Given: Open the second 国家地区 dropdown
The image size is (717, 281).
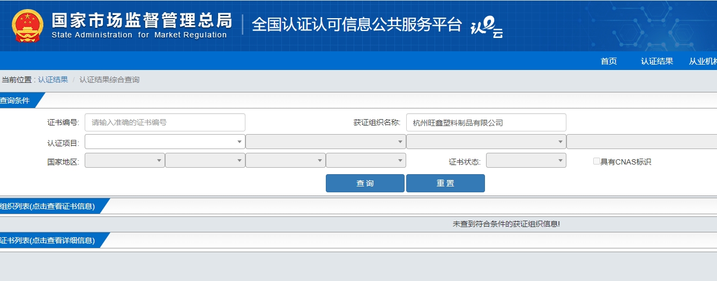Looking at the screenshot, I should pyautogui.click(x=205, y=160).
